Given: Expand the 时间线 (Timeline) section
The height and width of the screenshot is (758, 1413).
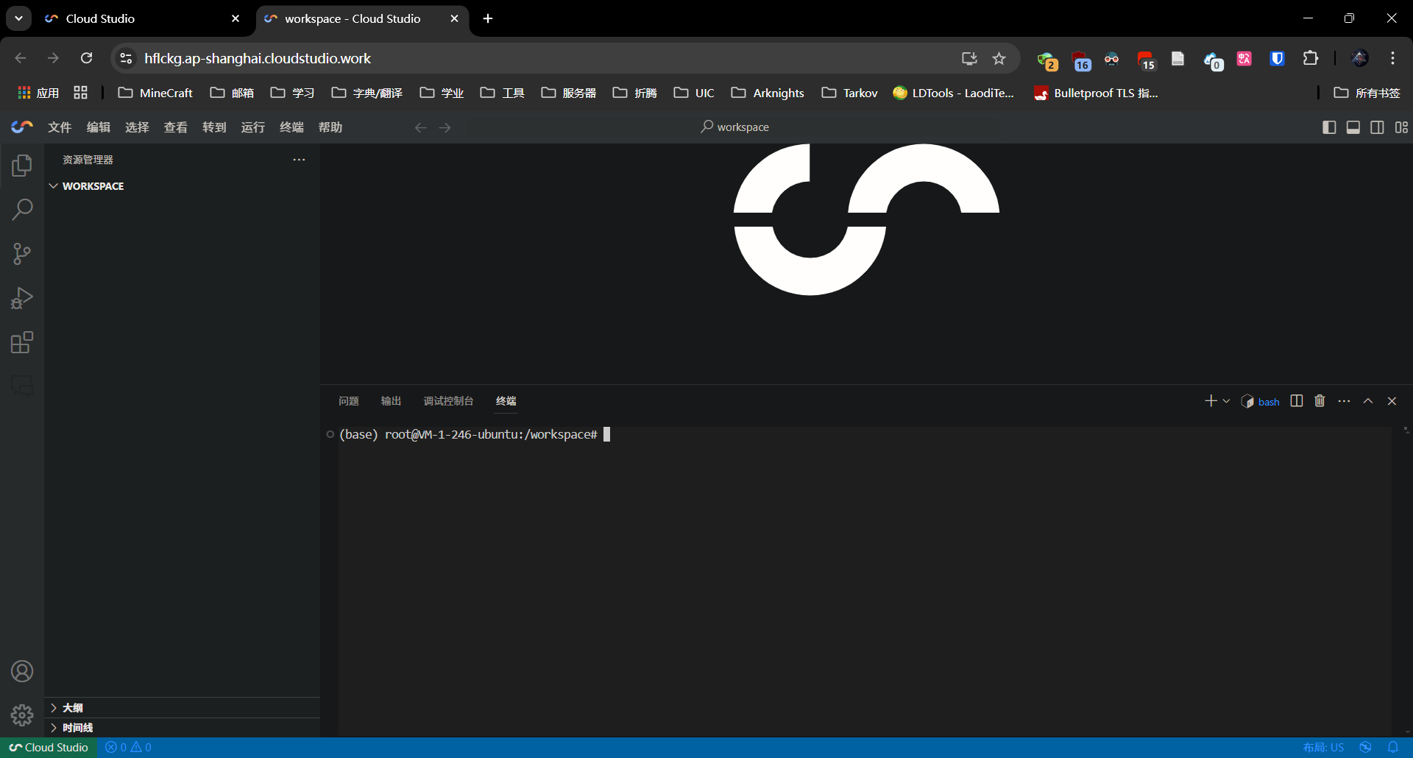Looking at the screenshot, I should click(x=182, y=727).
